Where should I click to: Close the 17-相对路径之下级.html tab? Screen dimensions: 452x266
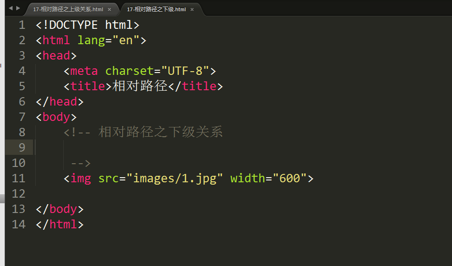coord(192,9)
